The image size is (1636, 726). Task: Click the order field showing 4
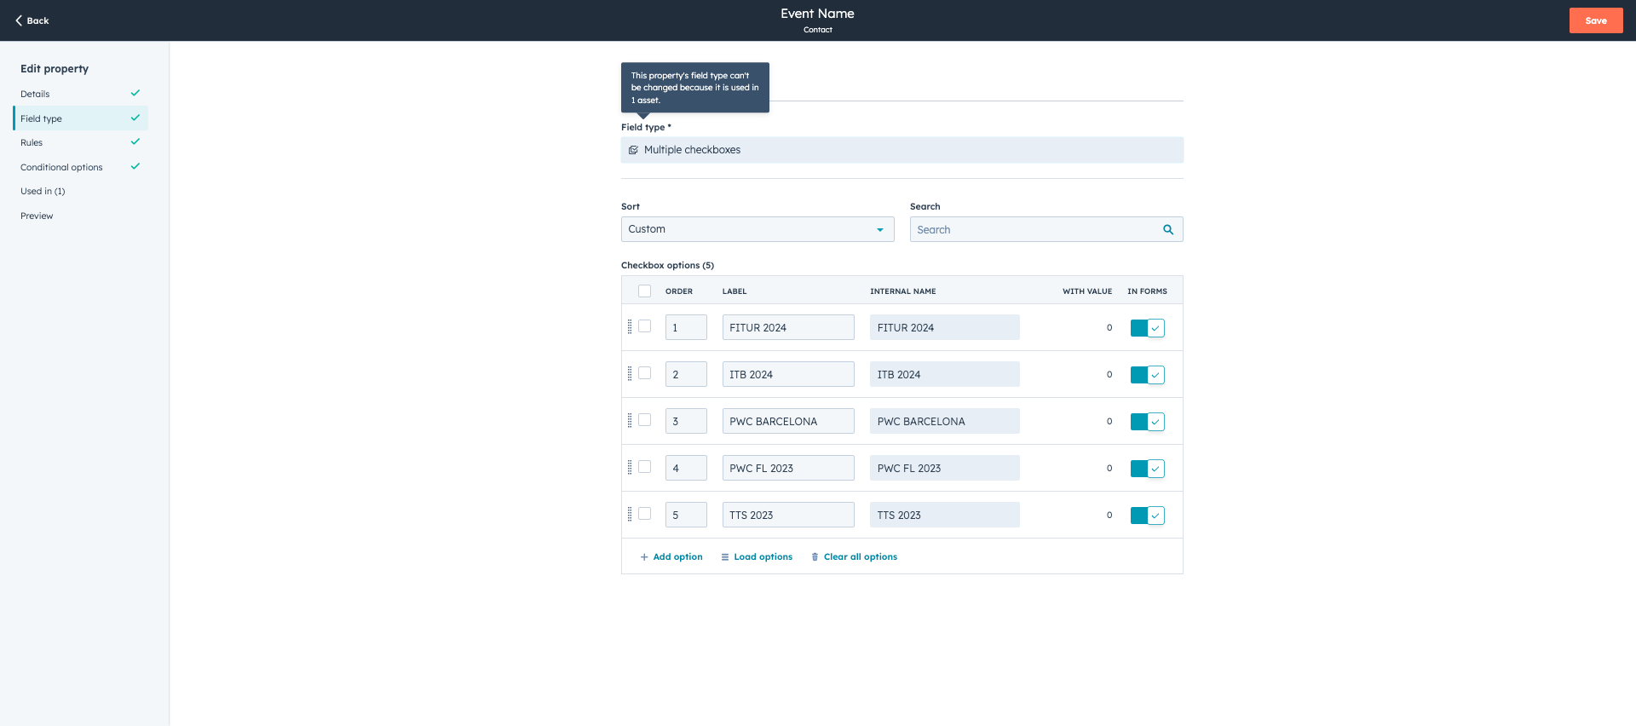pos(686,468)
